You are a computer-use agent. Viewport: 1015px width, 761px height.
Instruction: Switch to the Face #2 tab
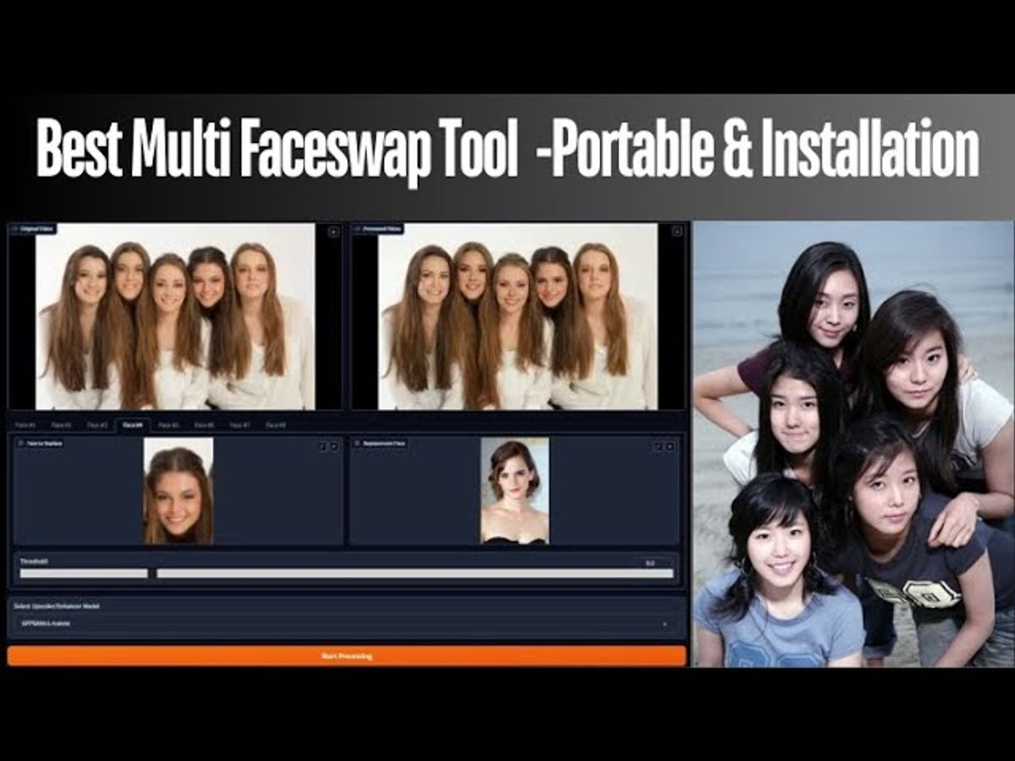tap(61, 425)
